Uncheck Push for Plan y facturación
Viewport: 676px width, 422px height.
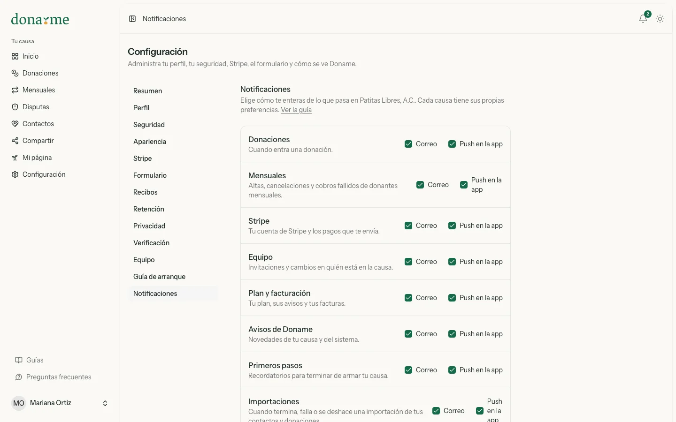tap(452, 298)
